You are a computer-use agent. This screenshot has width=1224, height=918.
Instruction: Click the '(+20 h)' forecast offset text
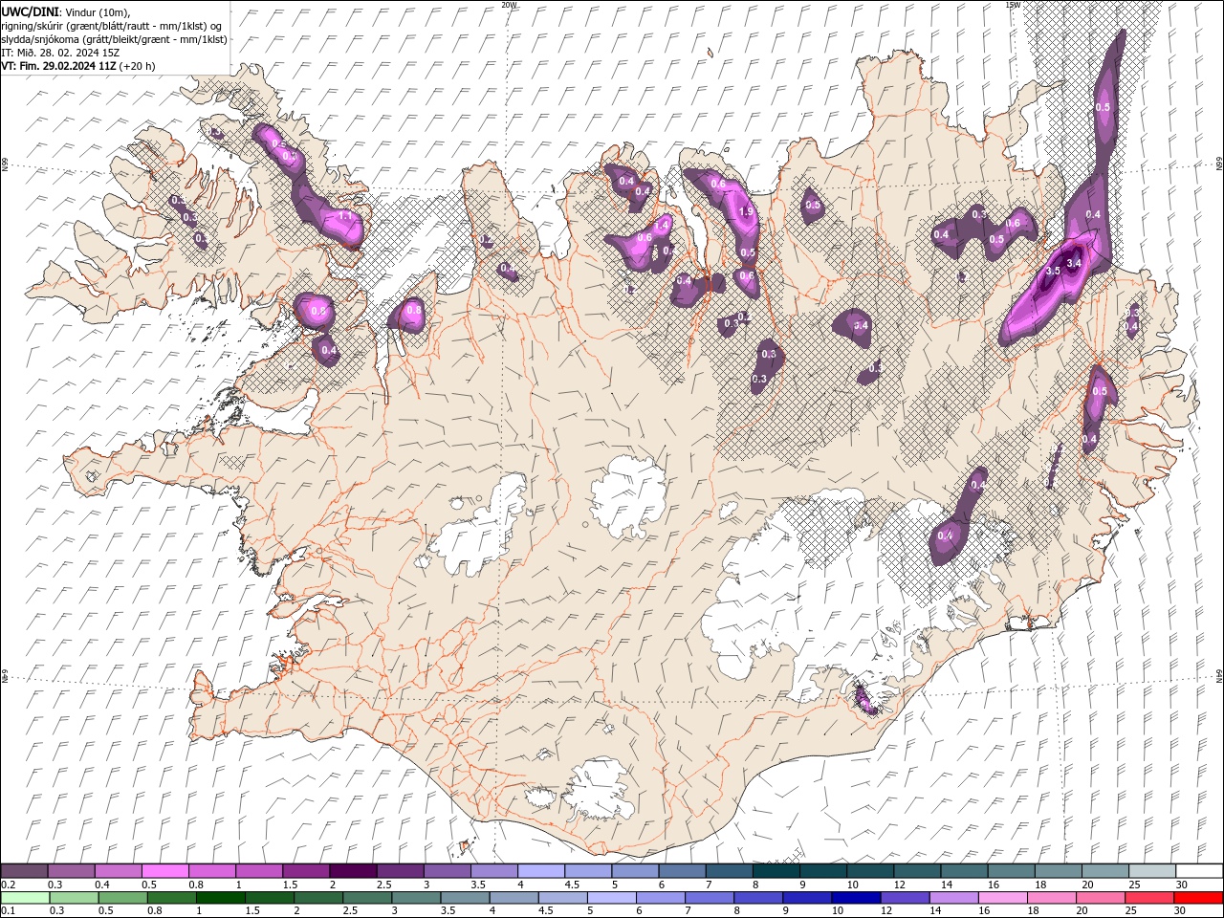[x=138, y=66]
